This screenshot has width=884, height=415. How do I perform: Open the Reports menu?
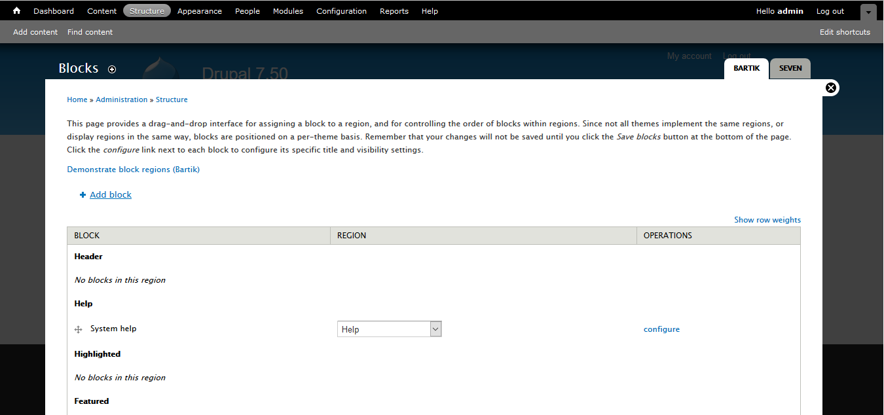[394, 11]
